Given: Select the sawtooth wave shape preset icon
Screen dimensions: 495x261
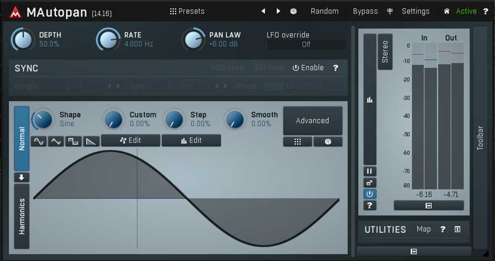Looking at the screenshot, I should pos(91,142).
